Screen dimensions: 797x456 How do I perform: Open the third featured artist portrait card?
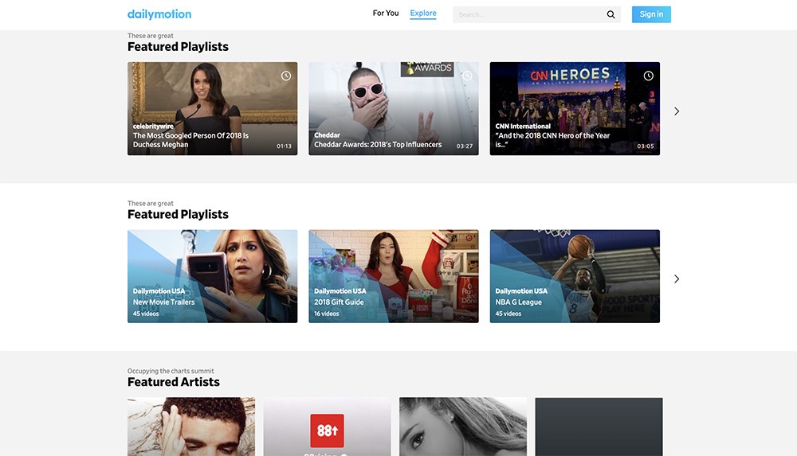coord(462,427)
